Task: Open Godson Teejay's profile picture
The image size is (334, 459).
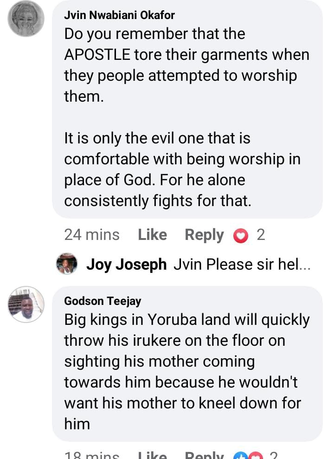Action: tap(26, 304)
